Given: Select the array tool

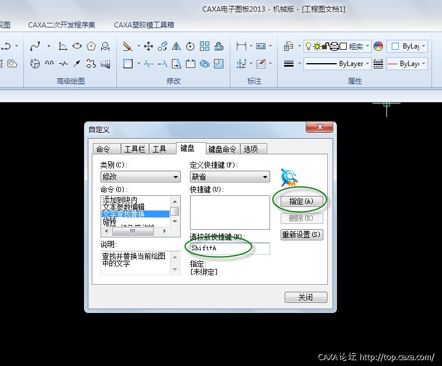Looking at the screenshot, I should [x=205, y=46].
